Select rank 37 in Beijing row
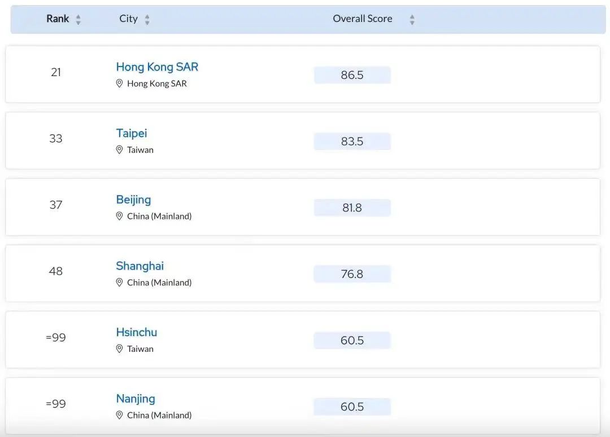The image size is (610, 437). [x=56, y=205]
